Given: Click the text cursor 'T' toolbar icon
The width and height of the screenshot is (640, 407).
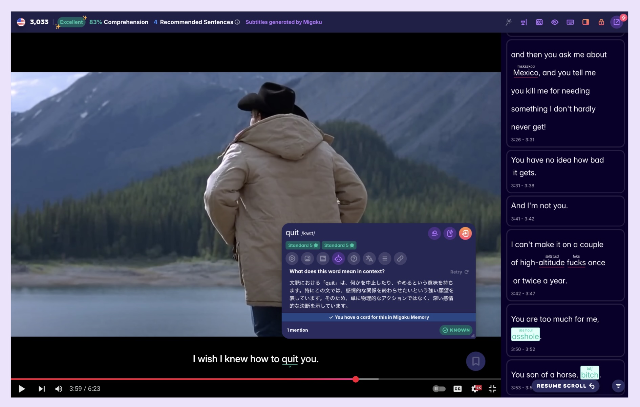Looking at the screenshot, I should pyautogui.click(x=524, y=22).
